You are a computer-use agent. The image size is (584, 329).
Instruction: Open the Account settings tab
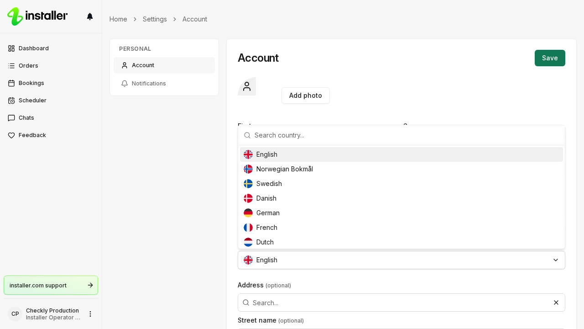tap(164, 65)
